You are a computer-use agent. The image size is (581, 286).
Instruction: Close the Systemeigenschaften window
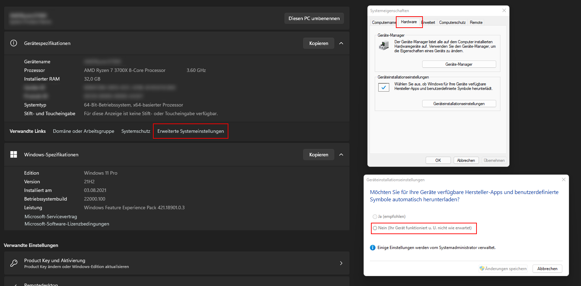(x=504, y=10)
